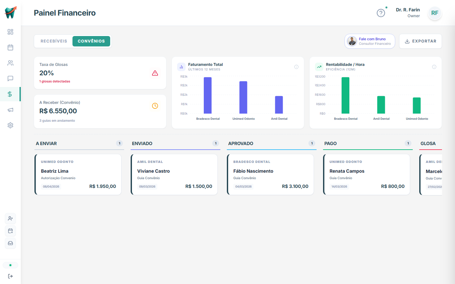Viewport: 455px width, 284px height.
Task: Open the RF user avatar menu
Action: tap(435, 13)
